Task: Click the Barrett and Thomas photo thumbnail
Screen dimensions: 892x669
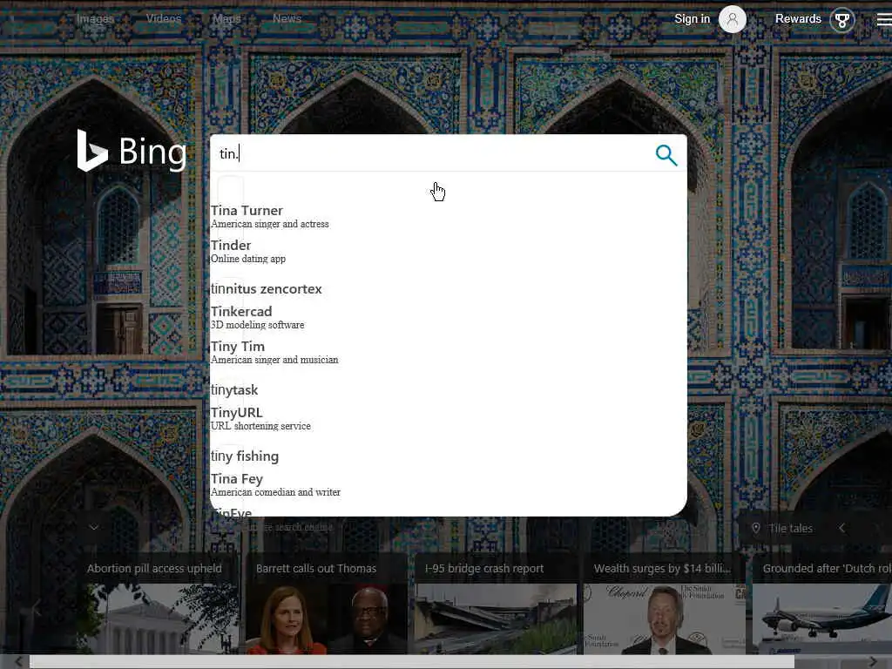Action: click(x=327, y=619)
